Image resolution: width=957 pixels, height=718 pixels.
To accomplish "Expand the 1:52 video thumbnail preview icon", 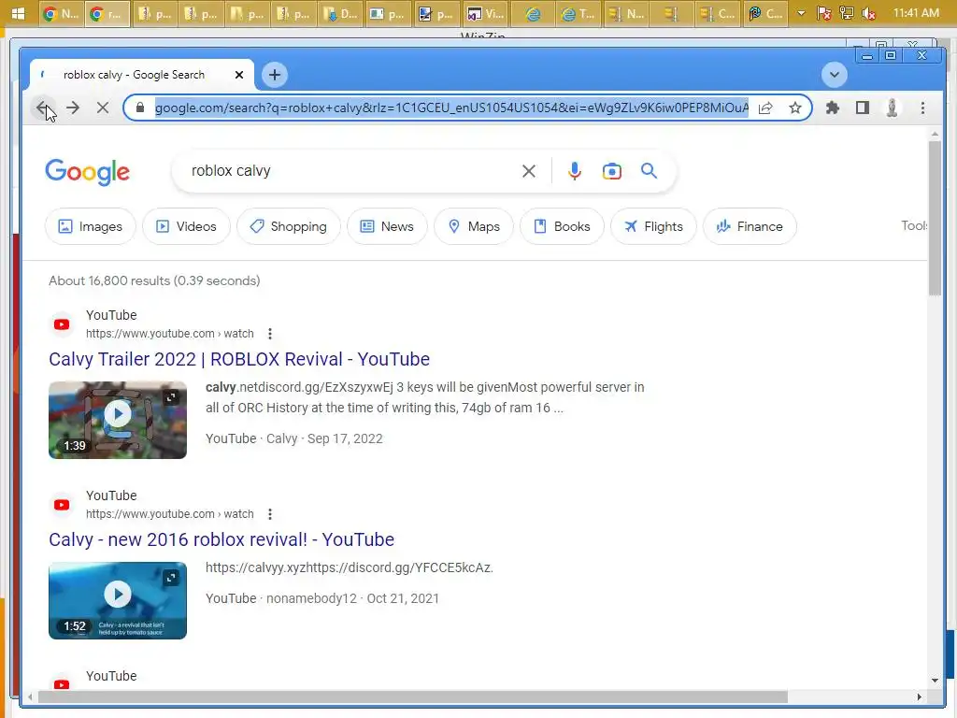I will (x=171, y=578).
